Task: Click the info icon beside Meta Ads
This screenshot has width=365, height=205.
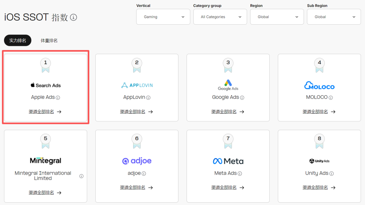Action: click(x=240, y=173)
